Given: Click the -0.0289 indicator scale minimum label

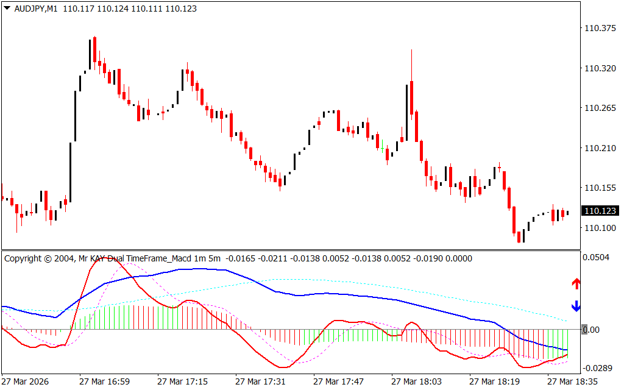Looking at the screenshot, I should (598, 369).
